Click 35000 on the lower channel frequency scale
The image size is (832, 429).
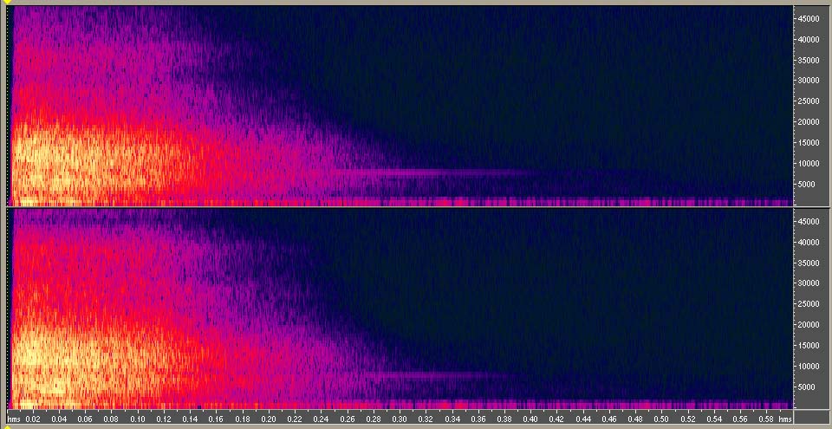coord(809,263)
